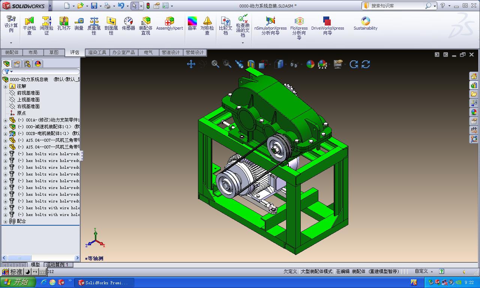Click the Print icon

coord(108,6)
